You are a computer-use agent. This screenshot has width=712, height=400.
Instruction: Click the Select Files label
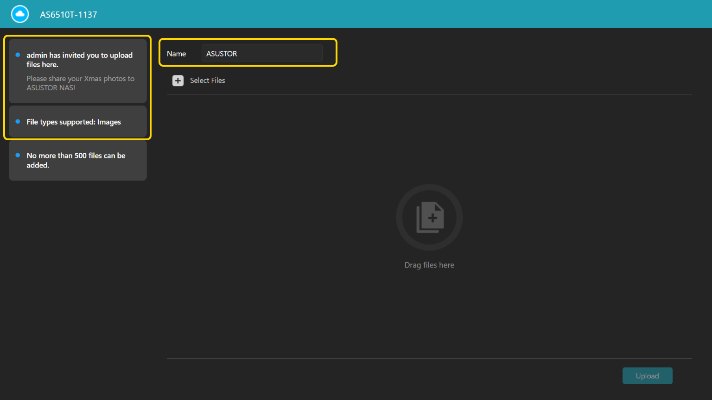coord(208,81)
